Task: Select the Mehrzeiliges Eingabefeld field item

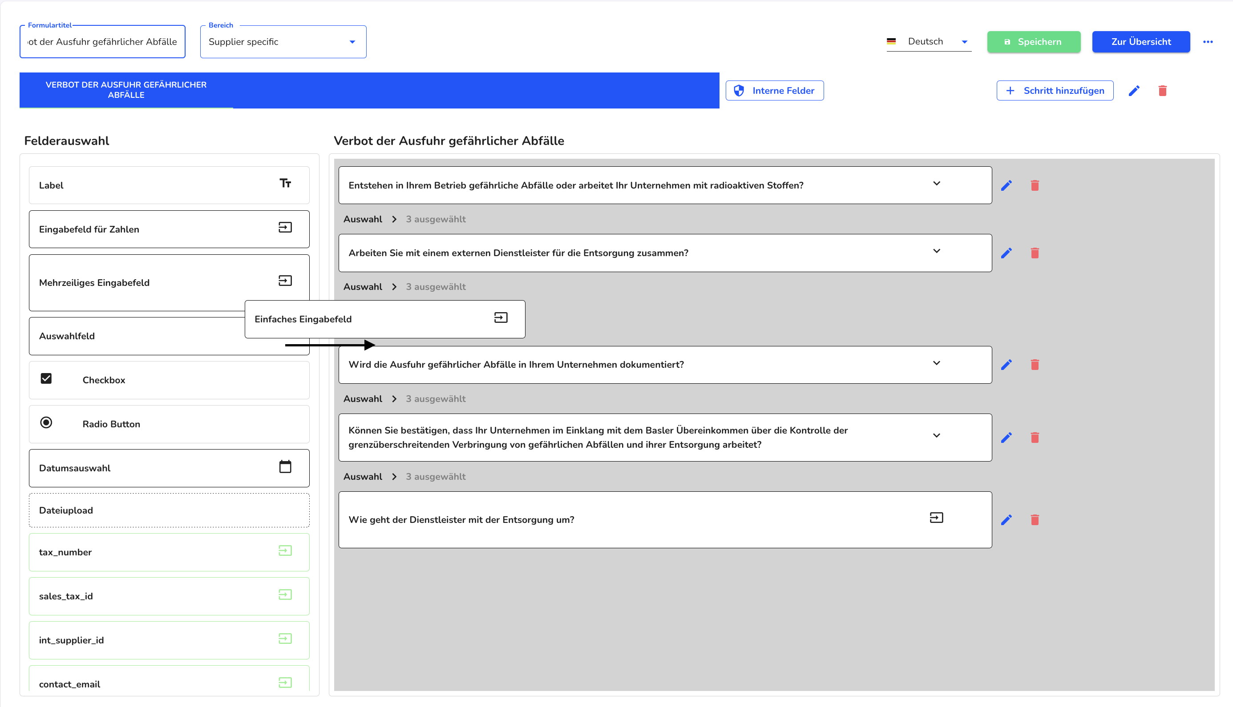Action: pos(169,283)
